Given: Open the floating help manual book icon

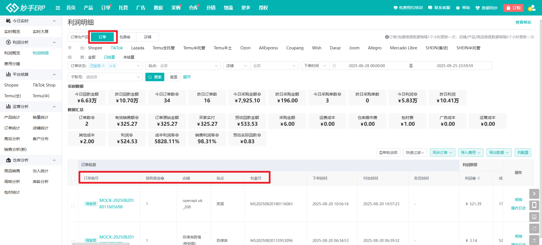Looking at the screenshot, I should click(x=534, y=217).
